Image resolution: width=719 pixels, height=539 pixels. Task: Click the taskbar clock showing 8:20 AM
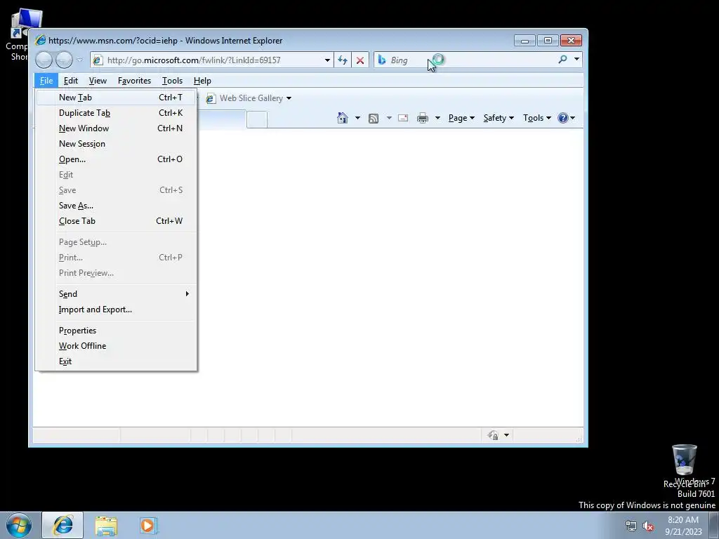point(683,526)
